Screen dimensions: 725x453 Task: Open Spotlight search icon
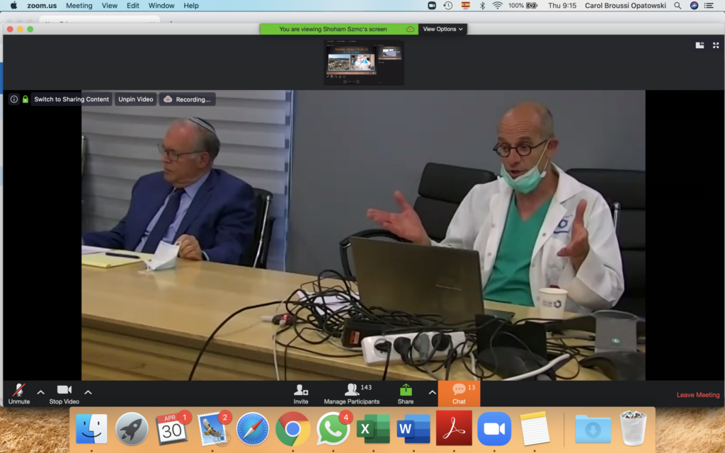coord(678,6)
